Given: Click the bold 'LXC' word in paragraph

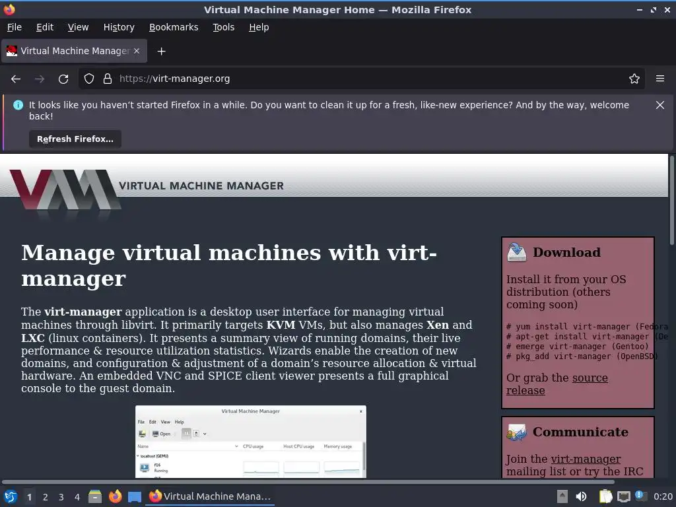Looking at the screenshot, I should click(x=33, y=338).
